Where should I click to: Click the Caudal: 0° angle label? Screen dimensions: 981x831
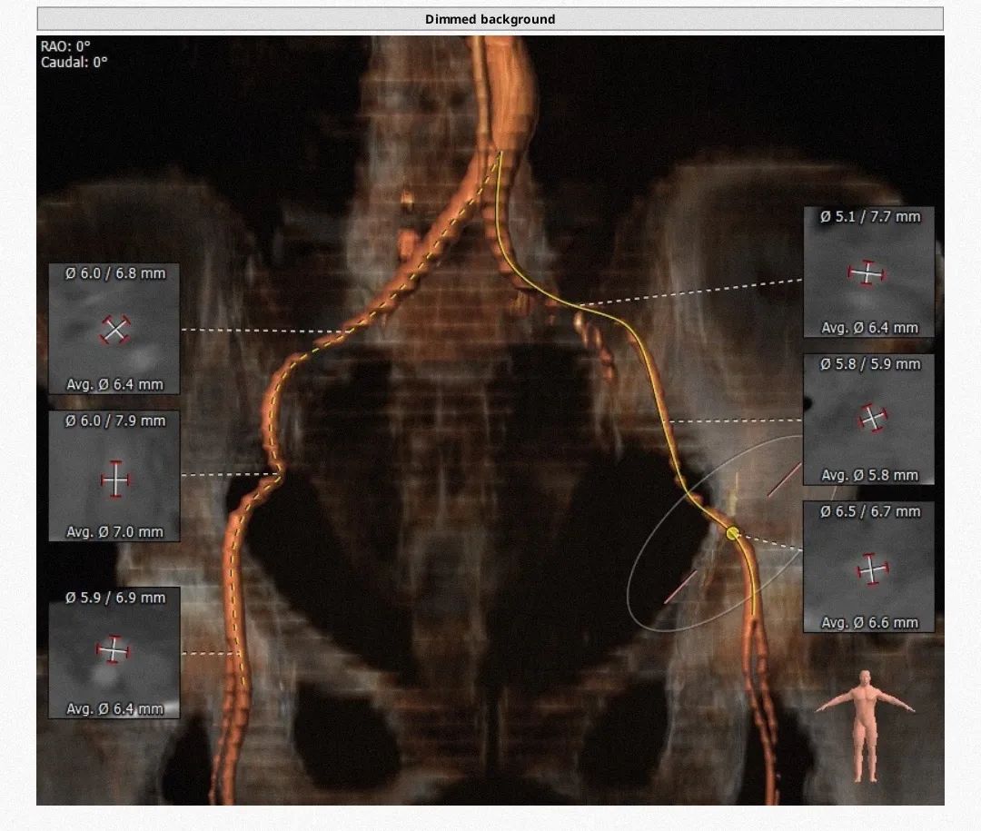(x=74, y=63)
